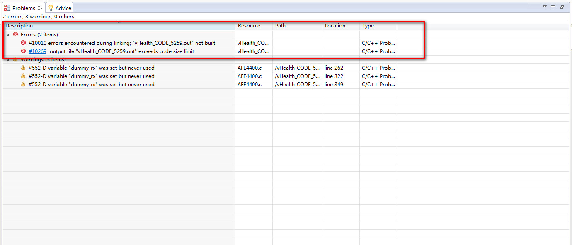Click the Problems tab icon
The image size is (572, 245).
tap(7, 8)
